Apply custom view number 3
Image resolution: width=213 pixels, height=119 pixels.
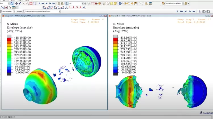point(77,7)
